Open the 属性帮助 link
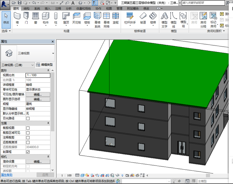This screenshot has height=184, width=233. tap(7, 175)
